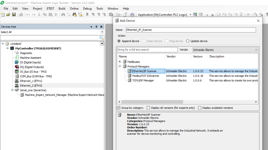Sort device list by Description column header
Screen dimensions: 268x150
(x=233, y=57)
